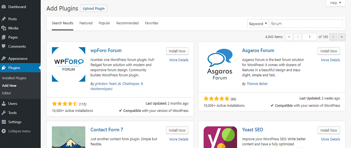Click the Tools wrench icon
Viewport: 351px width, 148px height.
4,113
